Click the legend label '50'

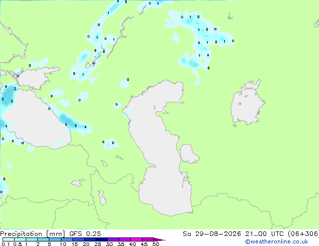155,244
